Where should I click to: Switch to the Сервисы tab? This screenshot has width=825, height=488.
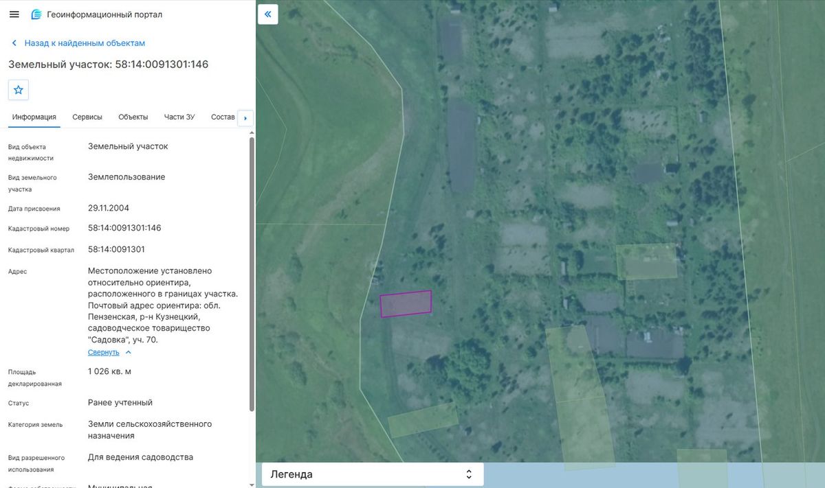[x=87, y=117]
